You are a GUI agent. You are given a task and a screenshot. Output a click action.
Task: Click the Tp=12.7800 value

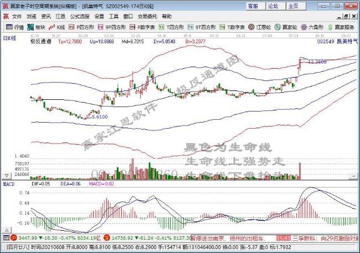(x=70, y=42)
